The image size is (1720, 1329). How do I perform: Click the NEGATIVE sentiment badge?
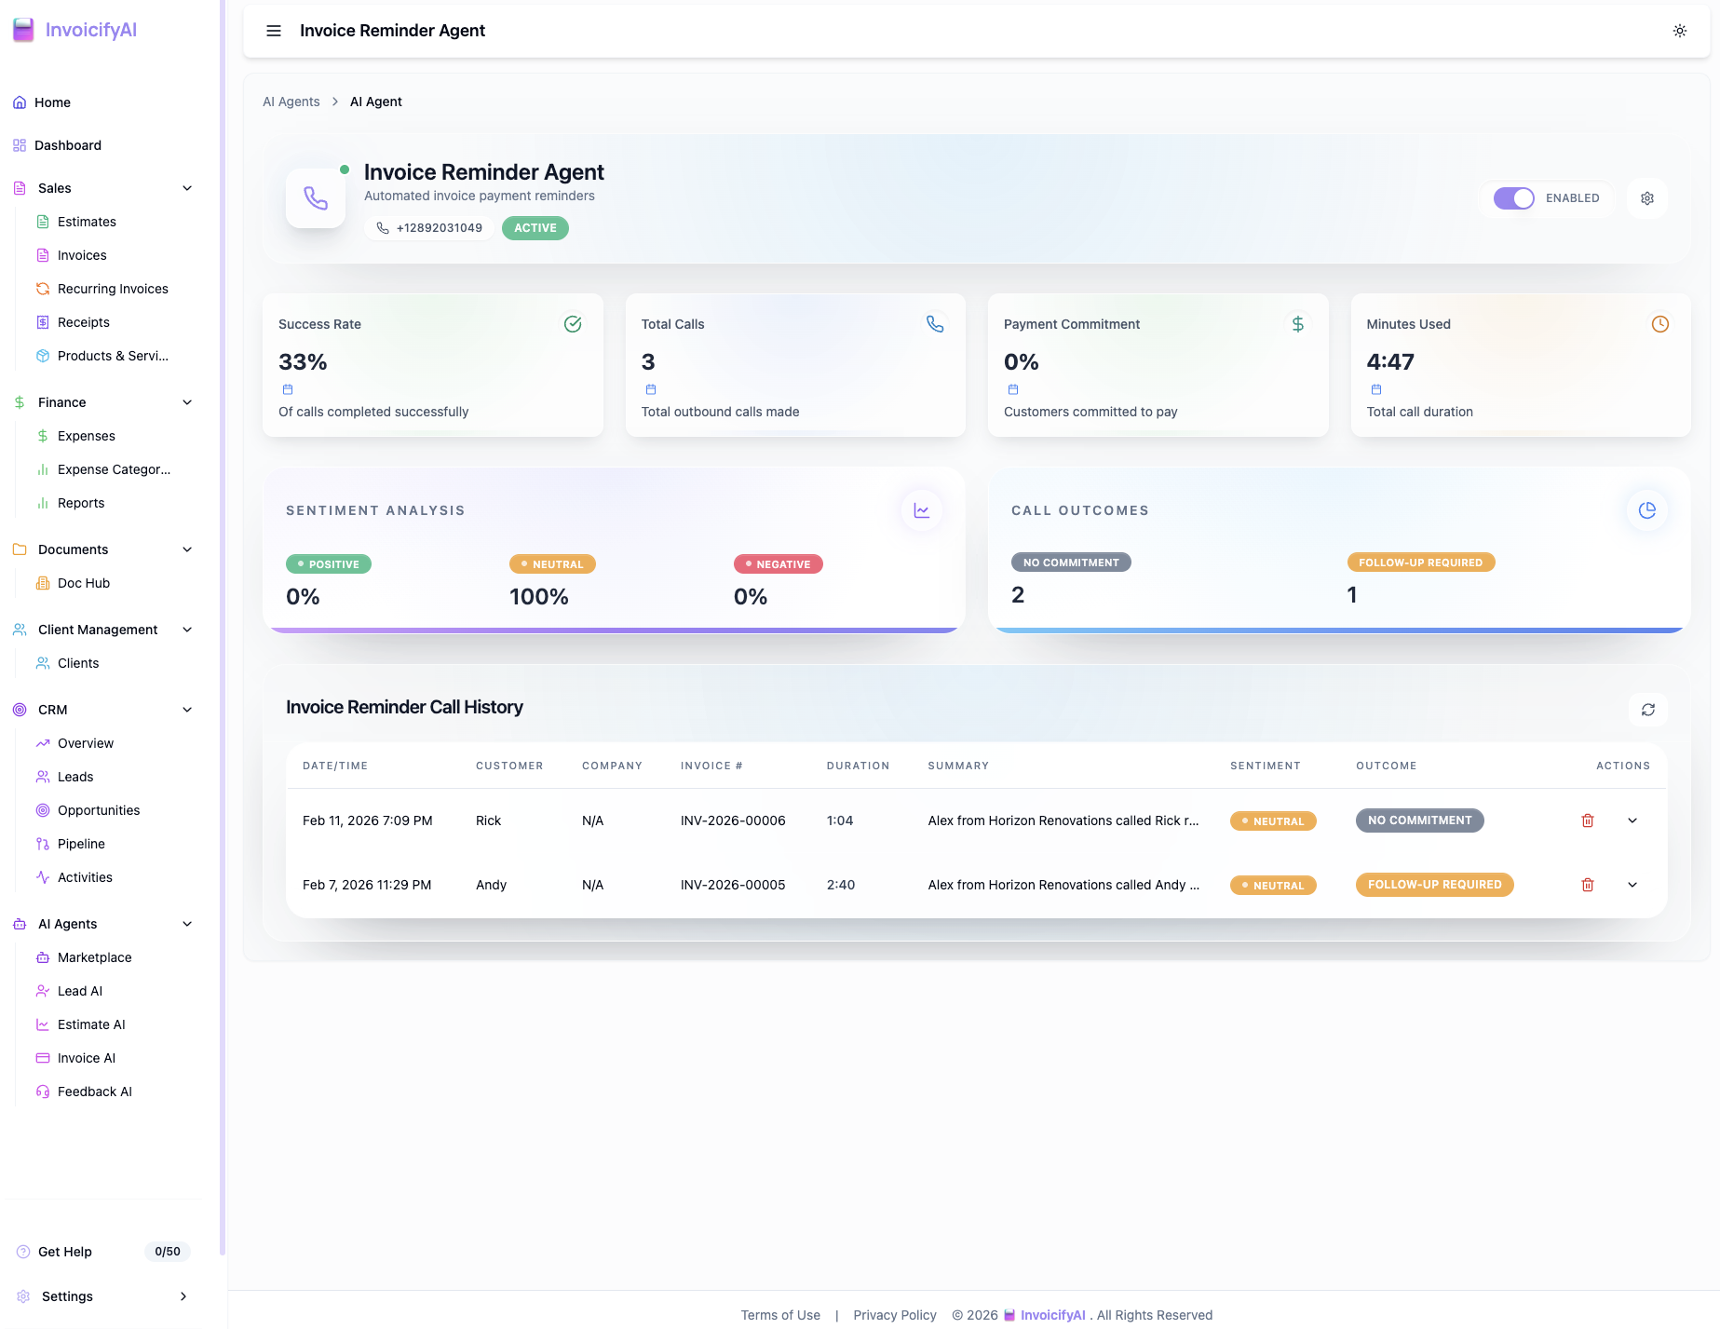[x=779, y=564]
